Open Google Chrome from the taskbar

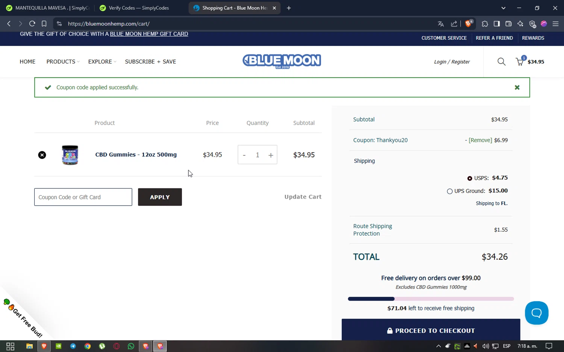tap(88, 346)
